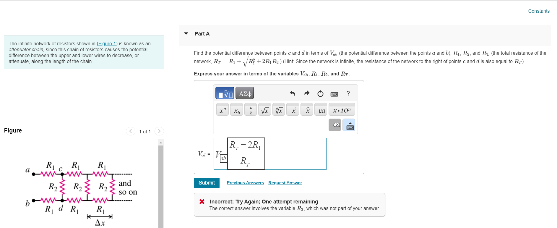Click the backspace erase icon
This screenshot has height=228, width=557.
point(334,125)
